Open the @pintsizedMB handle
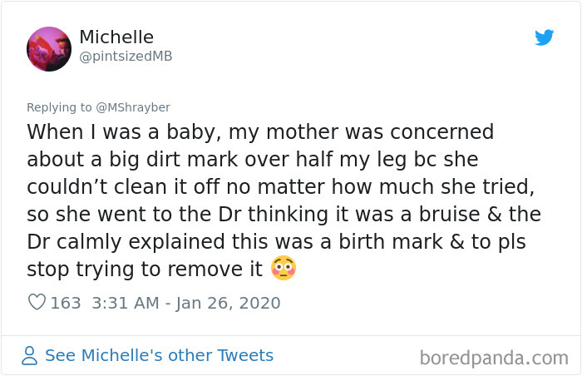The height and width of the screenshot is (376, 582). (x=126, y=56)
